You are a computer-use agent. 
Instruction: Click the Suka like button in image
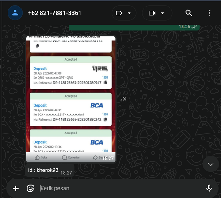41,157
